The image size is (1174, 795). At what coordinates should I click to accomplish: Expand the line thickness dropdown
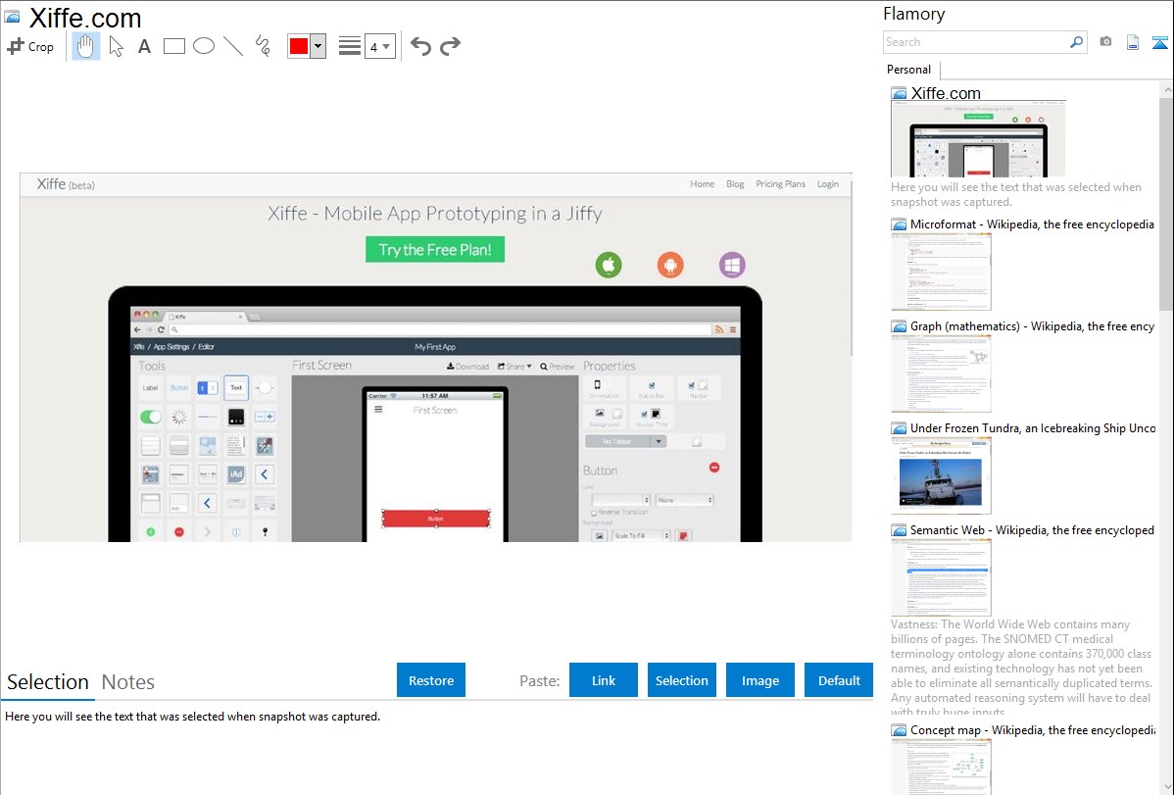(380, 46)
